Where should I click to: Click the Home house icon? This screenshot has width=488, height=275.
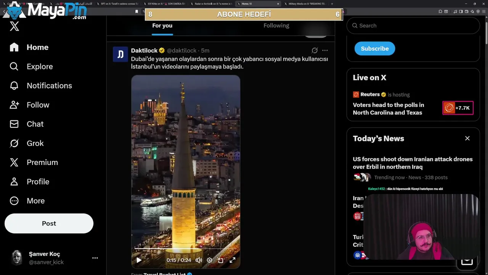(x=14, y=47)
